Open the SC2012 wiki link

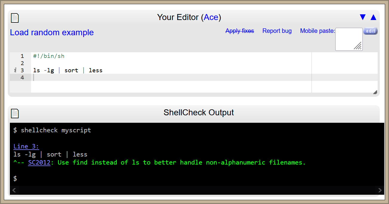click(39, 162)
